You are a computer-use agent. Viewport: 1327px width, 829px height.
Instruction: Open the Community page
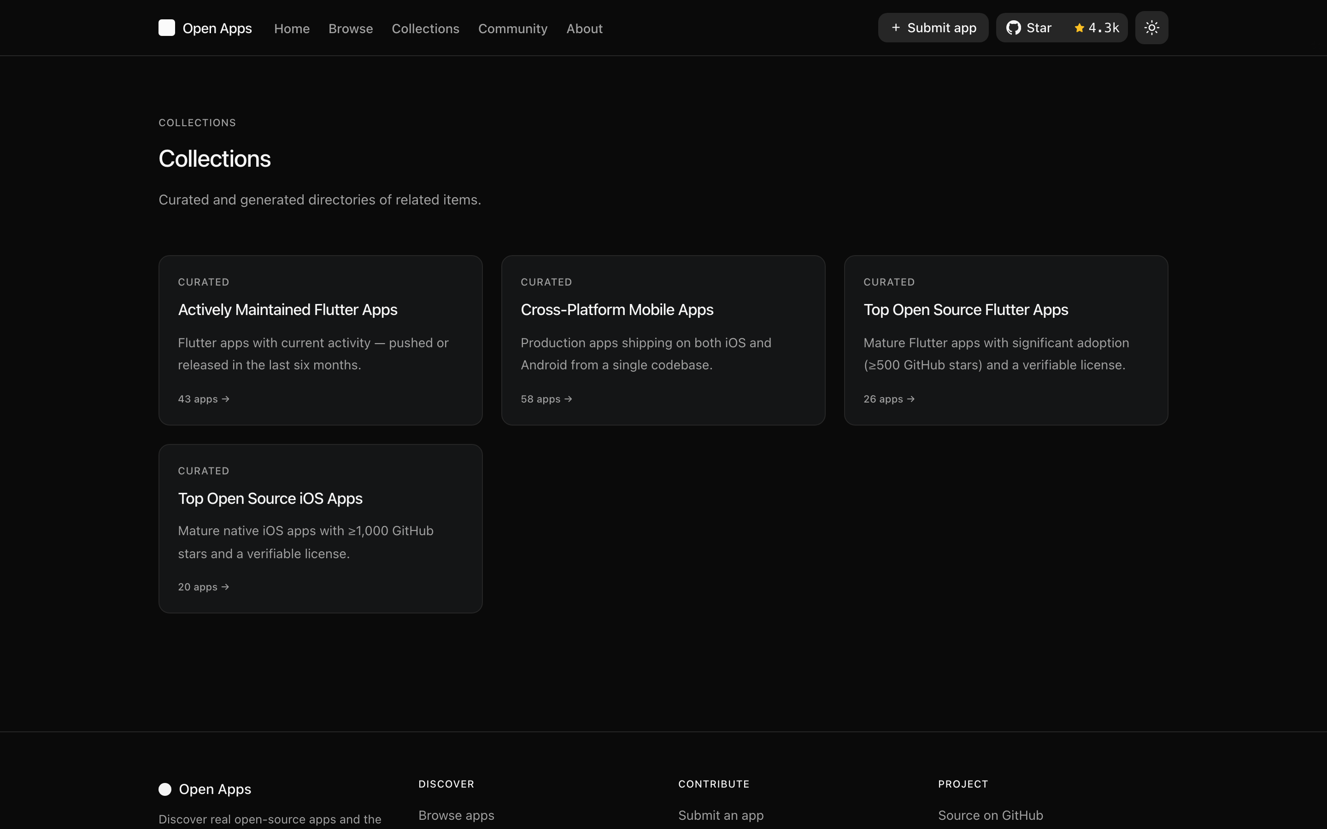[513, 29]
